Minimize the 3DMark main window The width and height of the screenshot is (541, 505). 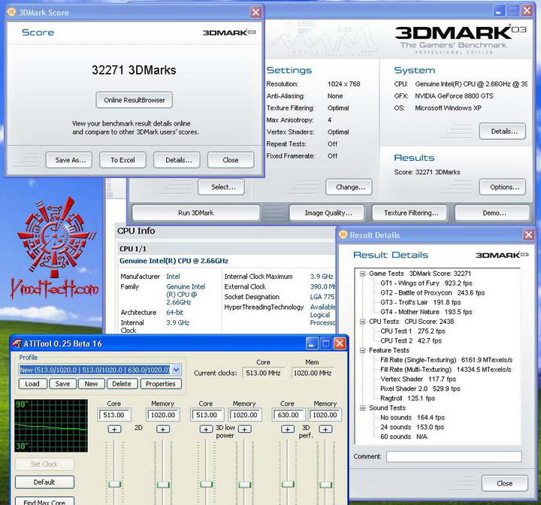tap(499, 11)
